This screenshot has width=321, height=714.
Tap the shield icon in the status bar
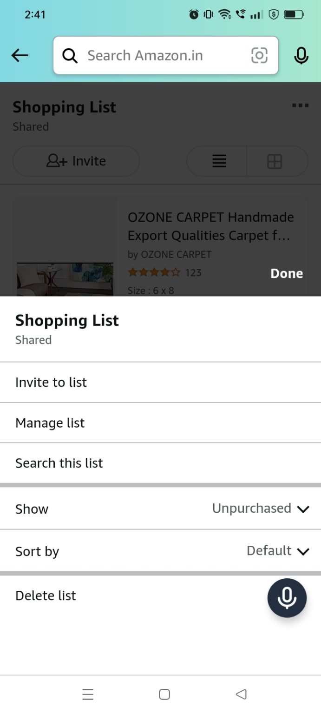(x=274, y=14)
